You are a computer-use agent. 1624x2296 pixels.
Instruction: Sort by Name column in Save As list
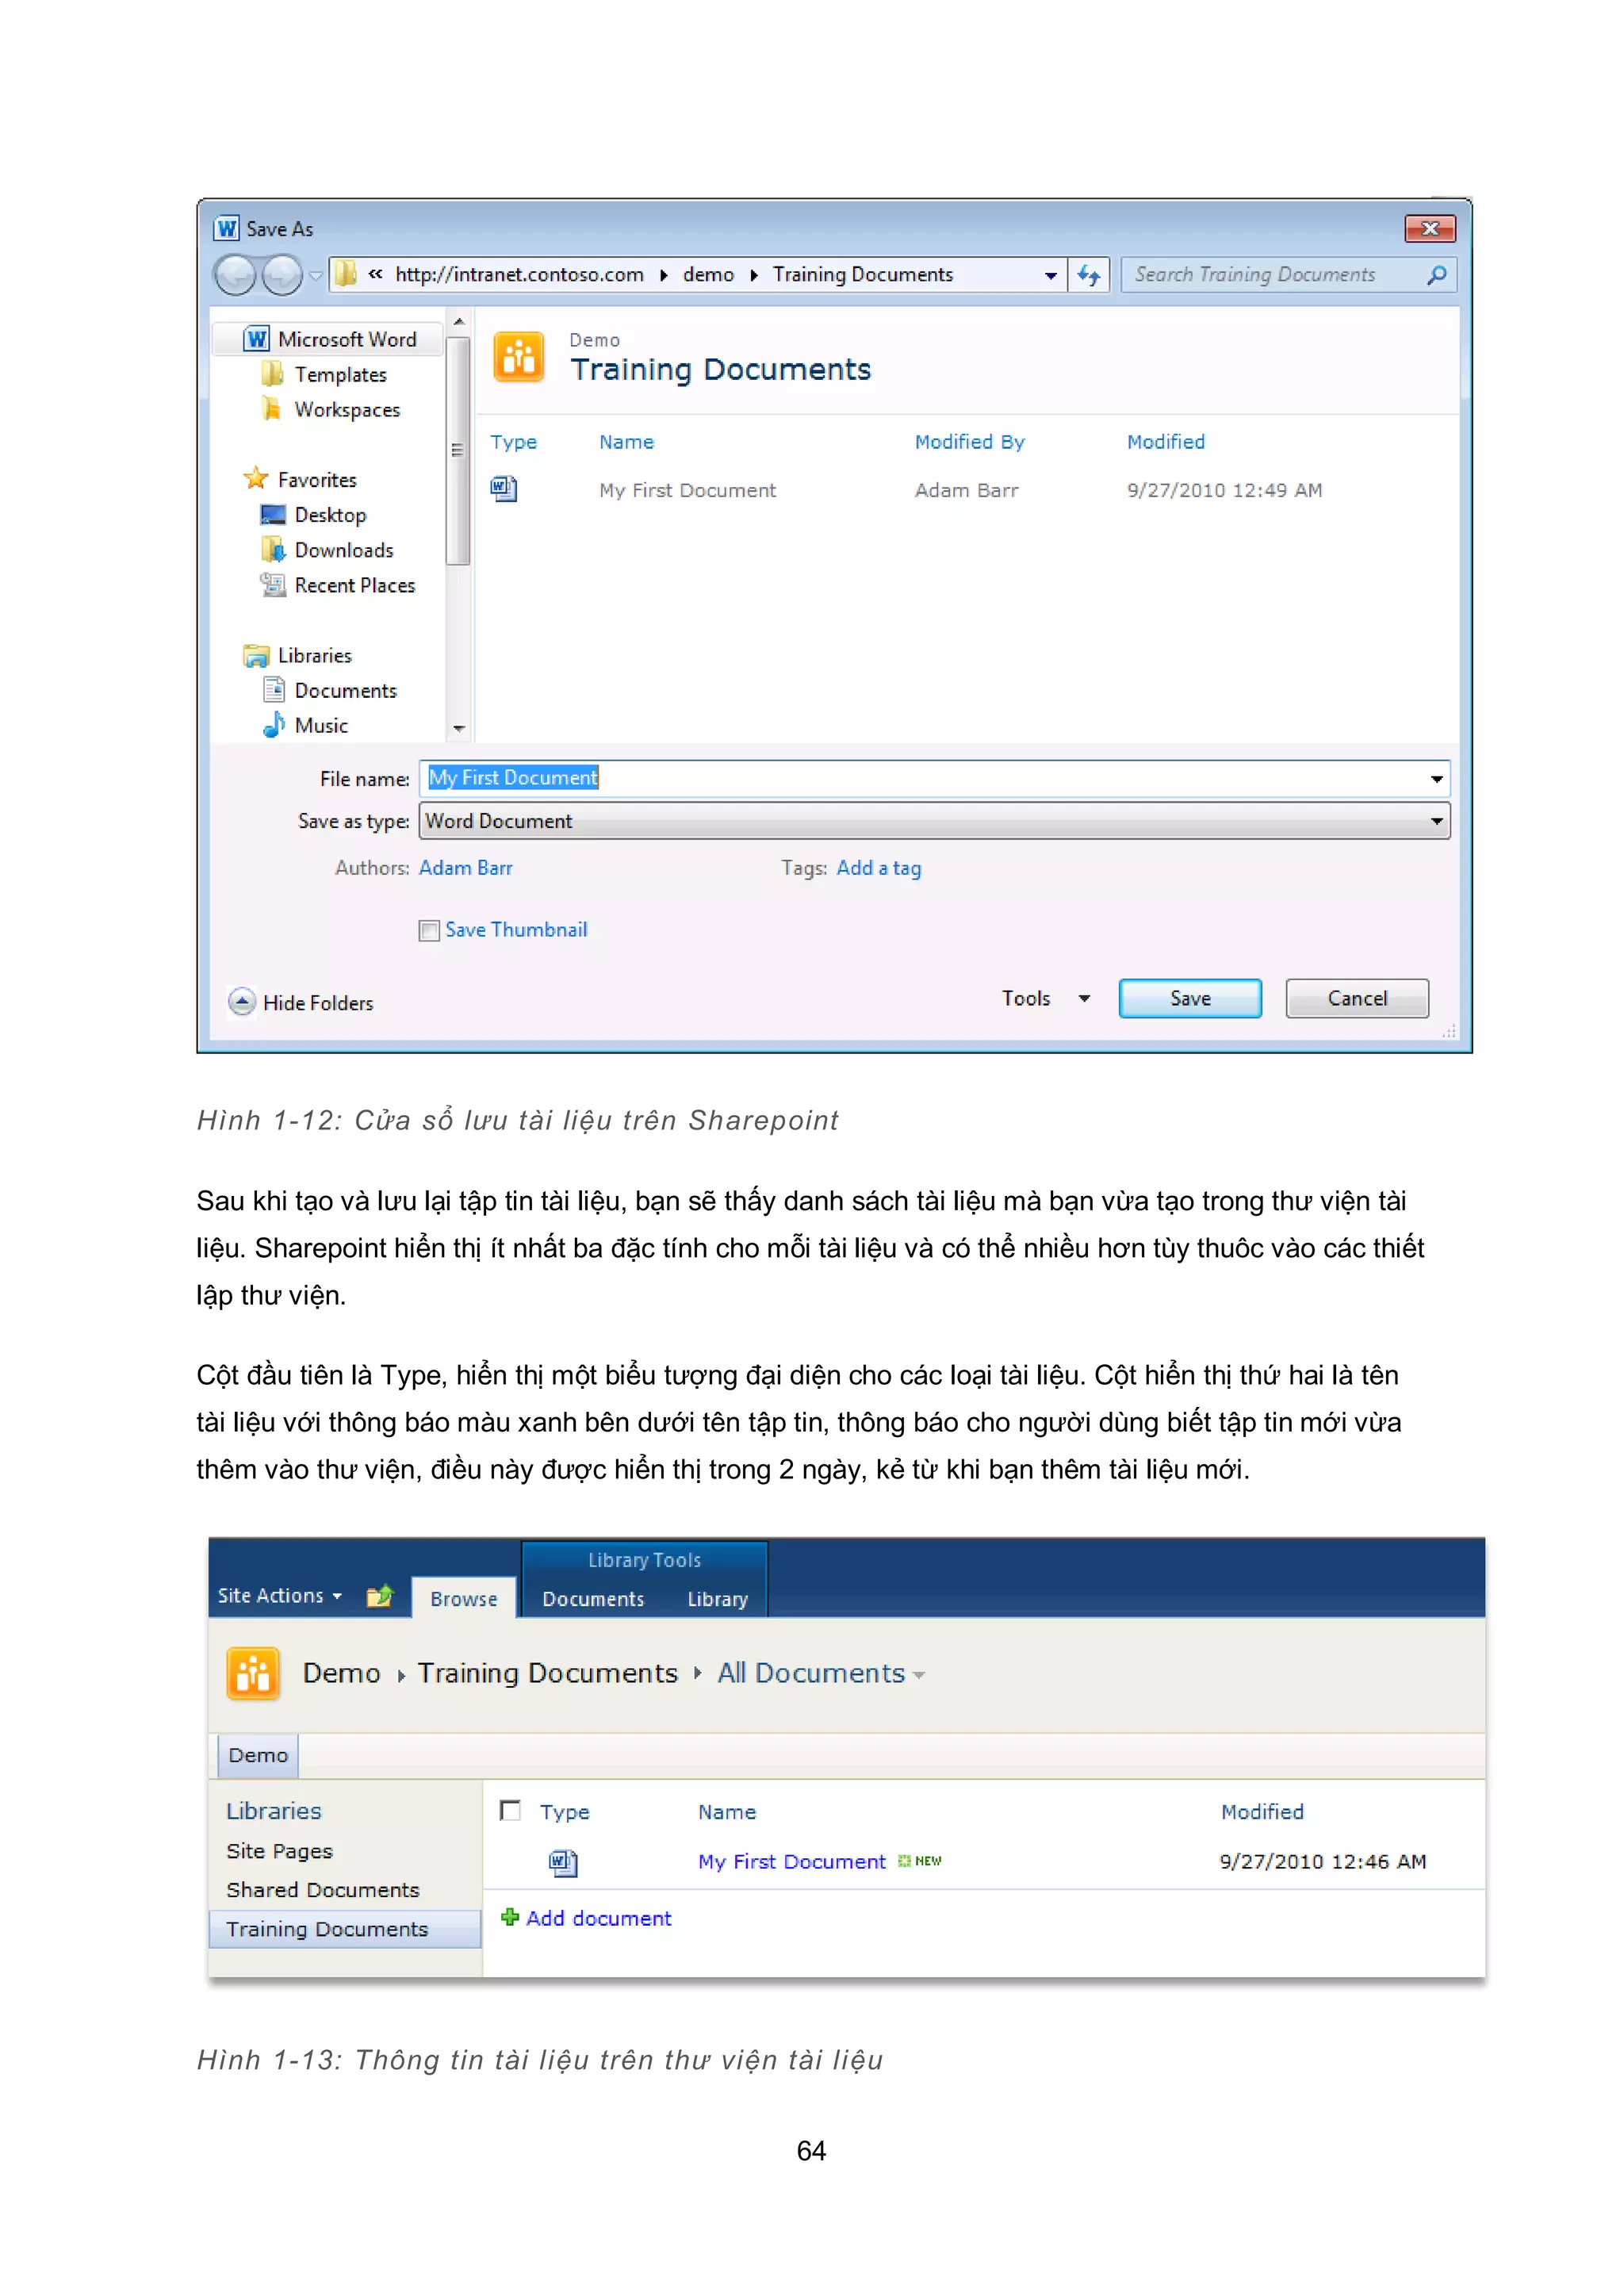(x=626, y=442)
